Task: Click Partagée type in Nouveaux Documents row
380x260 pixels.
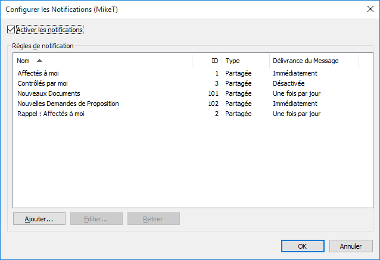Action: point(238,93)
